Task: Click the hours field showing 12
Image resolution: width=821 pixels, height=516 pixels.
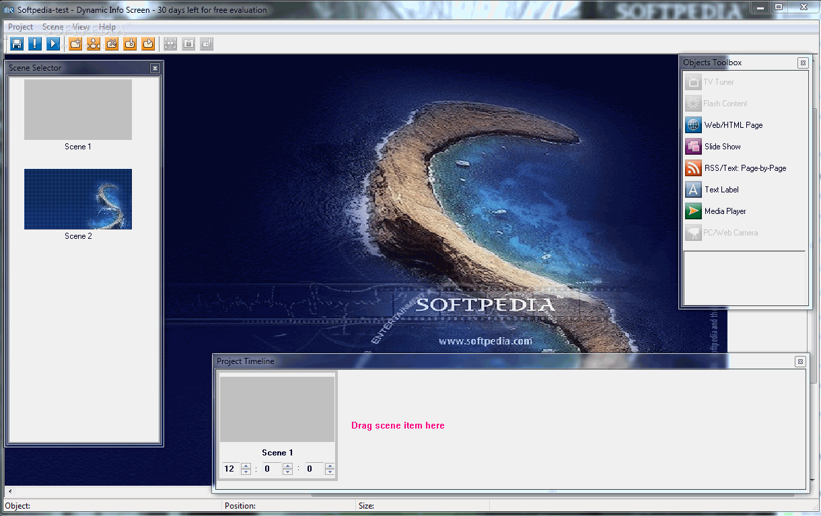Action: tap(231, 469)
